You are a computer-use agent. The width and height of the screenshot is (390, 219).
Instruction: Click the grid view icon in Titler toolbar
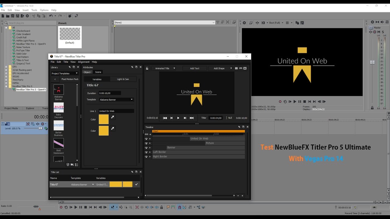click(236, 68)
